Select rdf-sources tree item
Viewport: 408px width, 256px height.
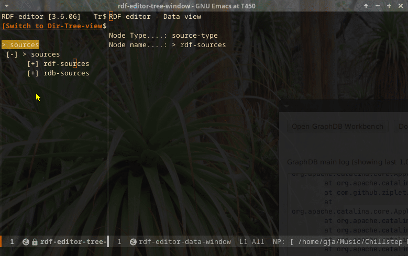click(x=66, y=64)
